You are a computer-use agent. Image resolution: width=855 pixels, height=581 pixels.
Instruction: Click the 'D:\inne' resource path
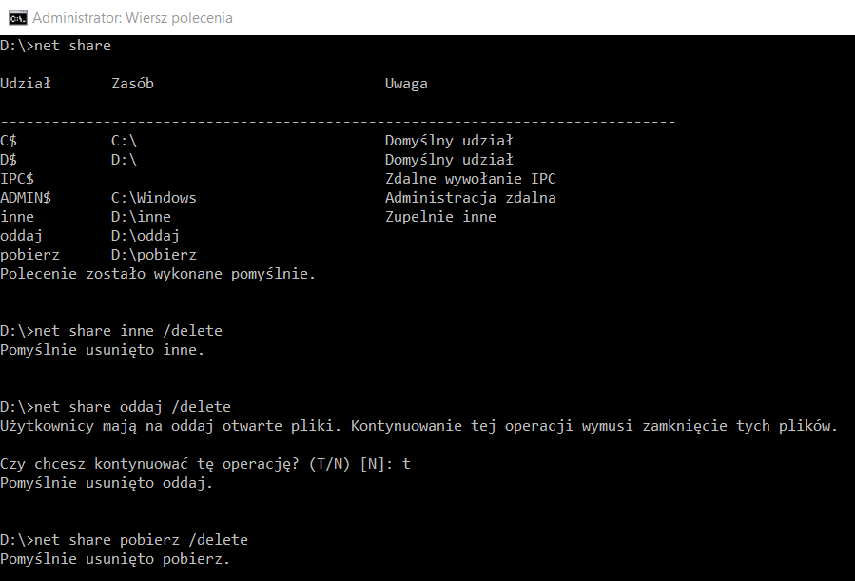point(141,217)
